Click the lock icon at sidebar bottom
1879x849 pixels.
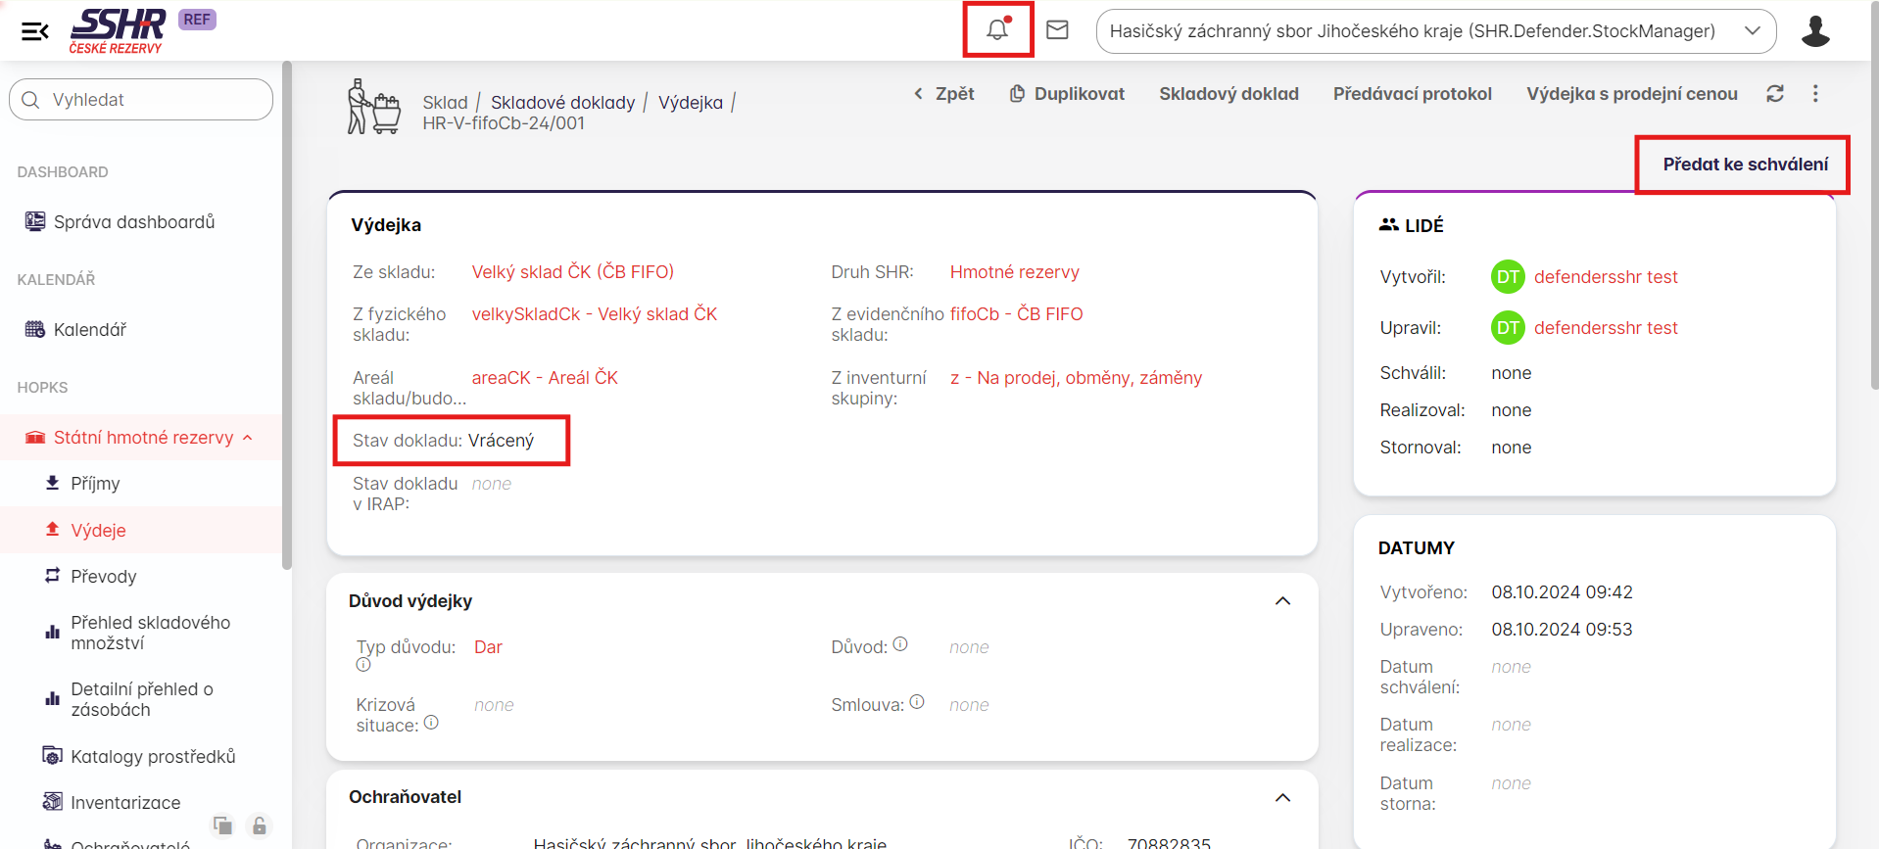[260, 825]
